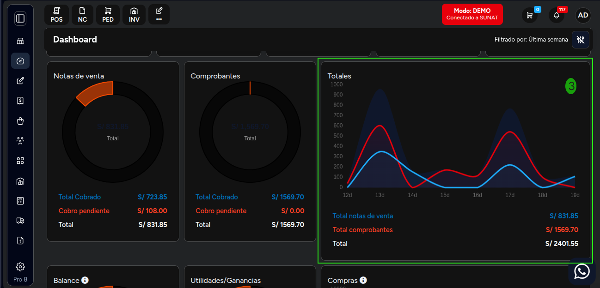Open the AD user avatar menu
600x288 pixels.
pyautogui.click(x=583, y=15)
